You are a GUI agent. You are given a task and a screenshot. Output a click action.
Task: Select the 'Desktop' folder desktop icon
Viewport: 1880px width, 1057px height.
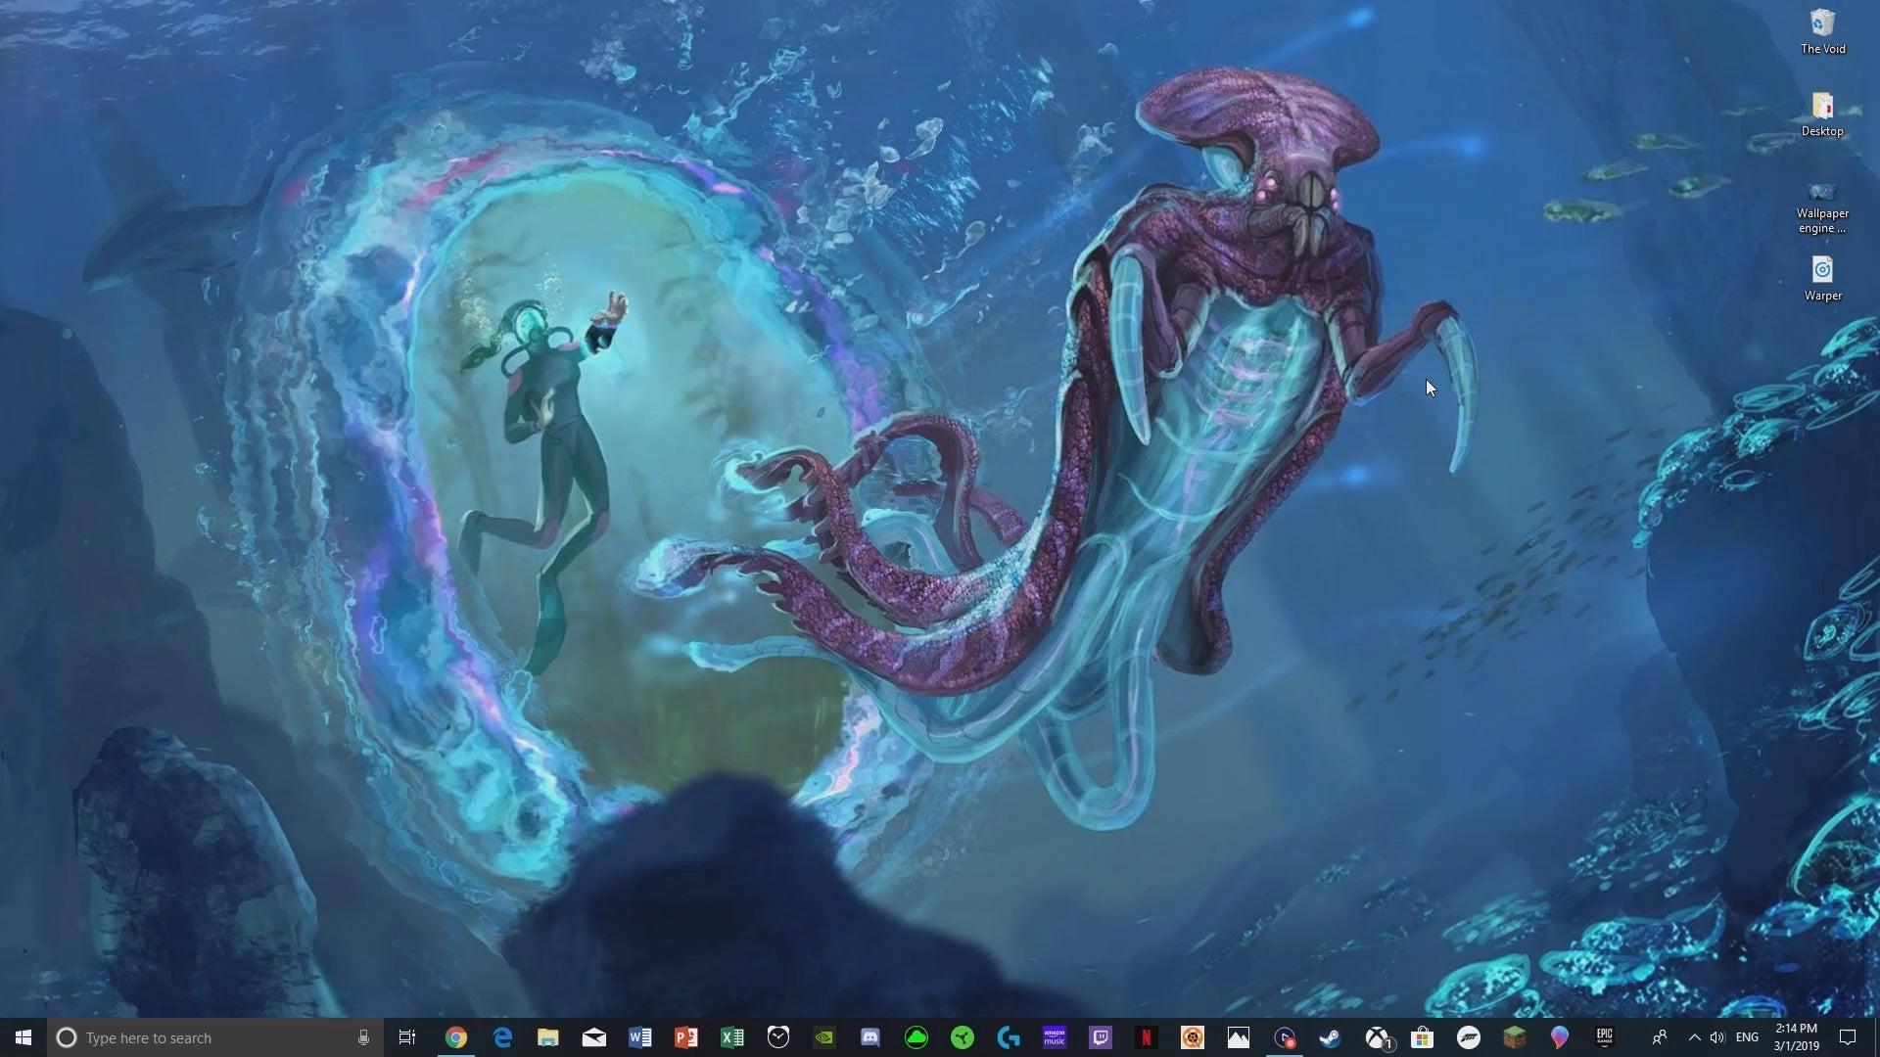pos(1822,114)
